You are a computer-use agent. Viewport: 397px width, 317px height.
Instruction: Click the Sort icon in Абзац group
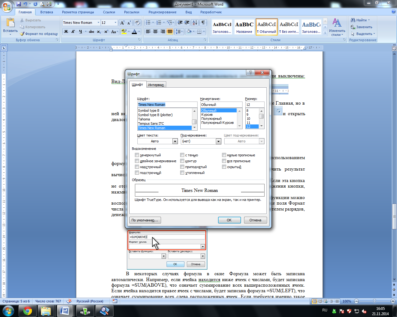click(195, 23)
